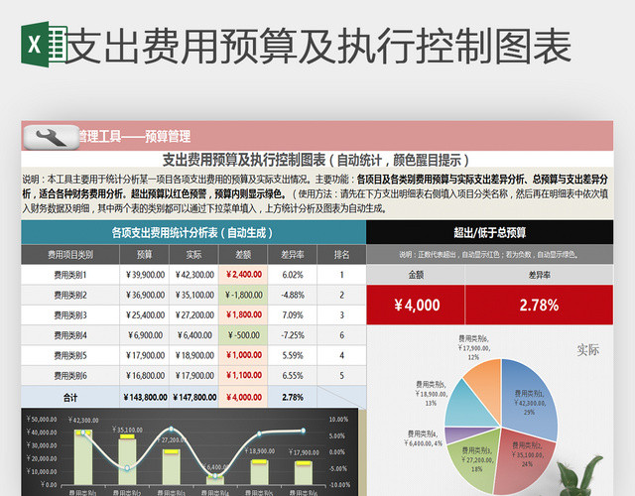Image resolution: width=635 pixels, height=496 pixels.
Task: Select budget cell ¥25,400.00
Action: pyautogui.click(x=145, y=315)
